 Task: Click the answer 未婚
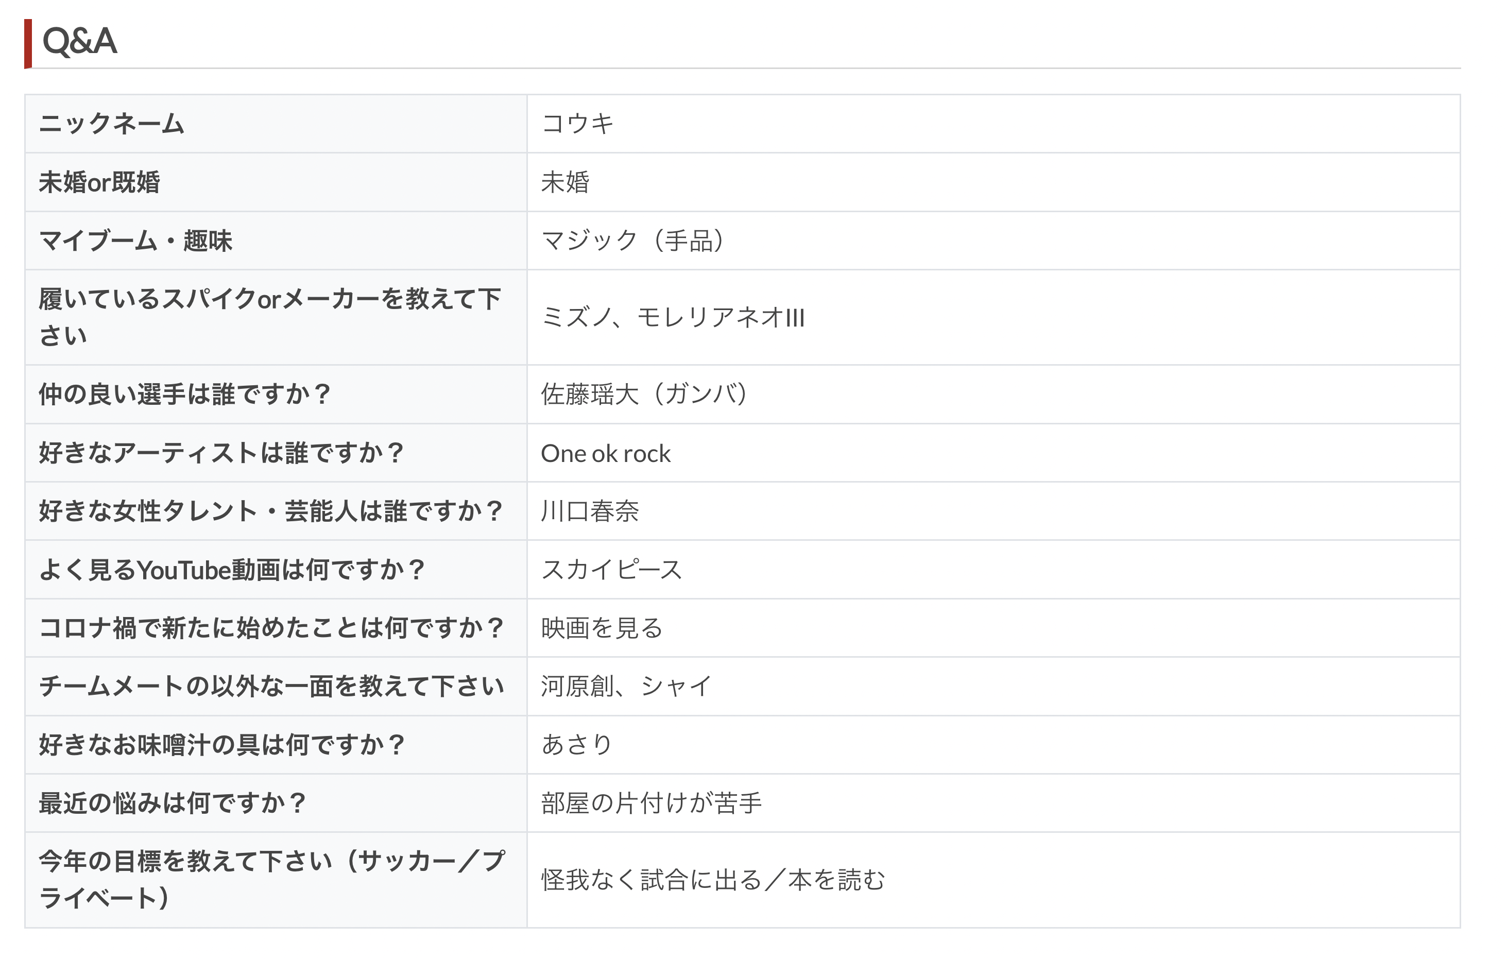point(565,182)
